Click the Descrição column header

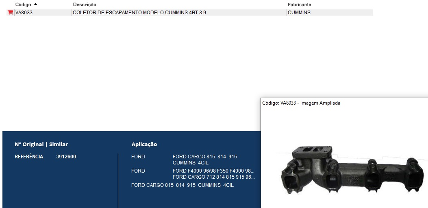click(85, 4)
